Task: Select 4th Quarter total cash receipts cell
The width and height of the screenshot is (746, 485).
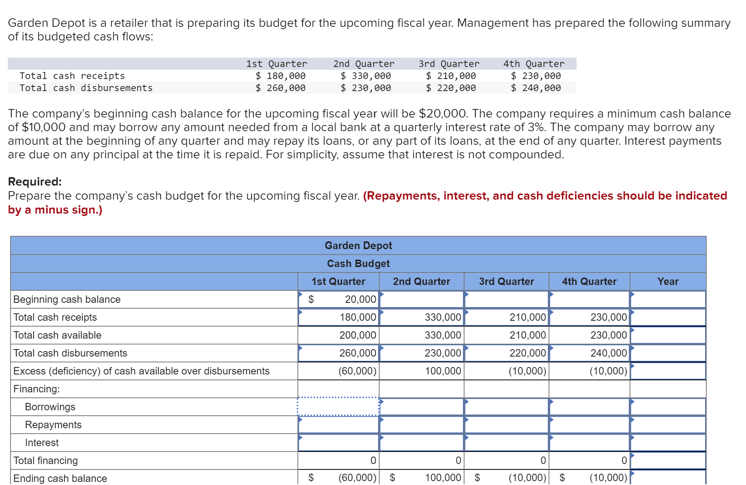Action: pos(589,317)
